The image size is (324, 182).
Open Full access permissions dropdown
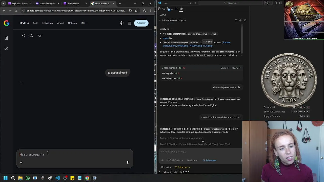[x=183, y=167]
